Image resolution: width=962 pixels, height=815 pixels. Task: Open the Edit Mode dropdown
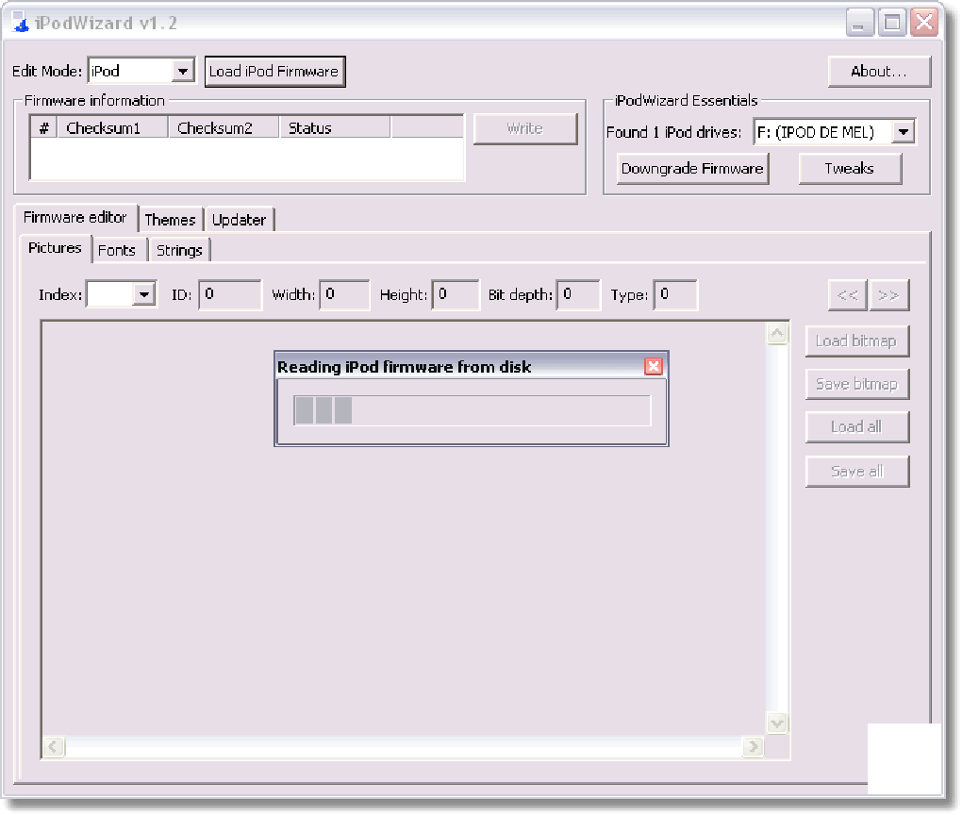point(182,71)
